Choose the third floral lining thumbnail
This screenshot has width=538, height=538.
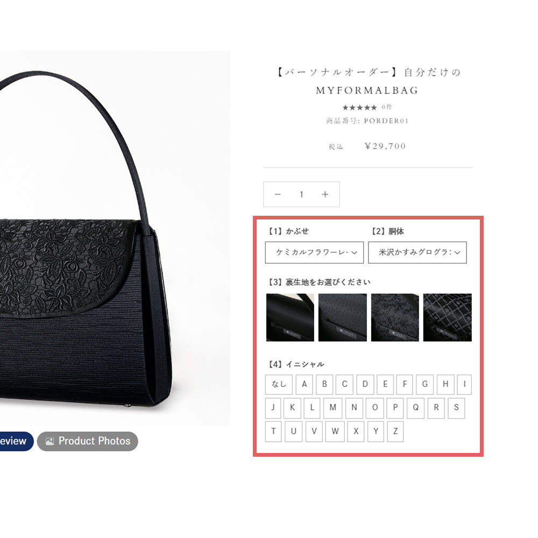pyautogui.click(x=395, y=317)
